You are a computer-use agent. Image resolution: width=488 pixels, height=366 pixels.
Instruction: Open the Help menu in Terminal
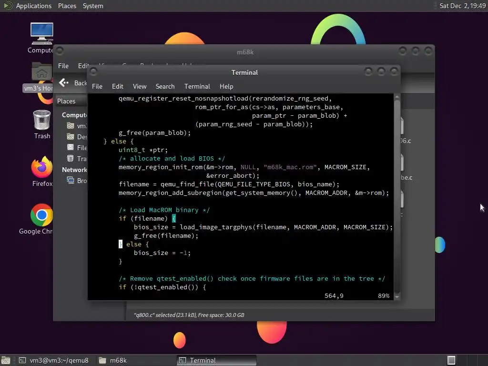point(226,87)
